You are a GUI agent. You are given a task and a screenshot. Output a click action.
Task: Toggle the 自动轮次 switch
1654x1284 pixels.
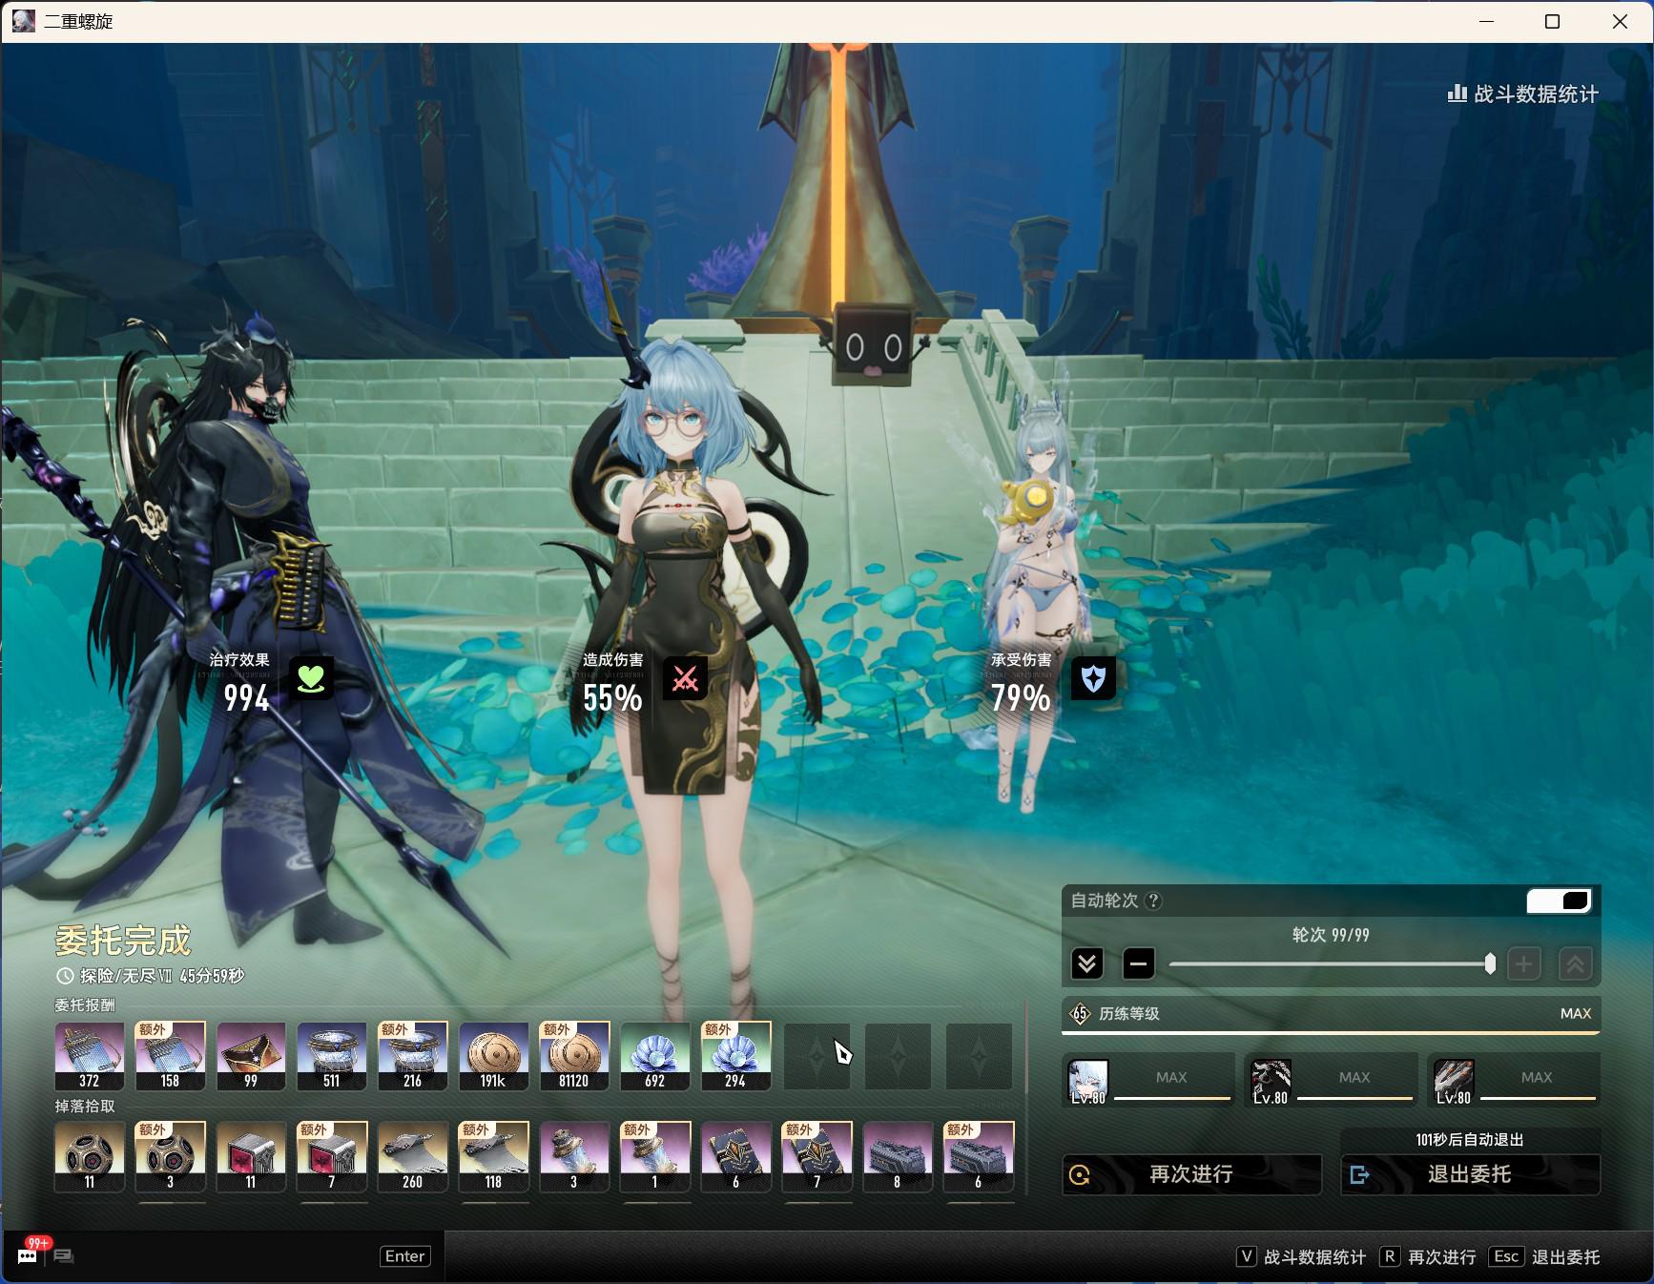coord(1558,901)
